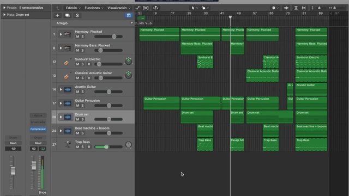Click the blue track header view button
The height and width of the screenshot is (196, 349).
point(129,15)
